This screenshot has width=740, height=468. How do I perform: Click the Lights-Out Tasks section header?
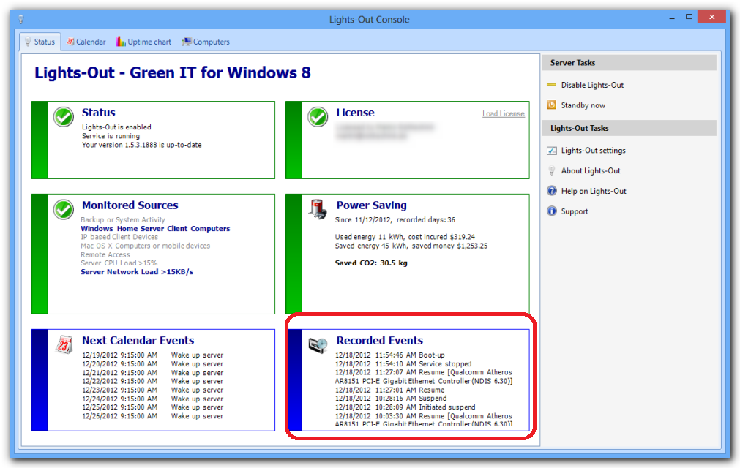[629, 128]
